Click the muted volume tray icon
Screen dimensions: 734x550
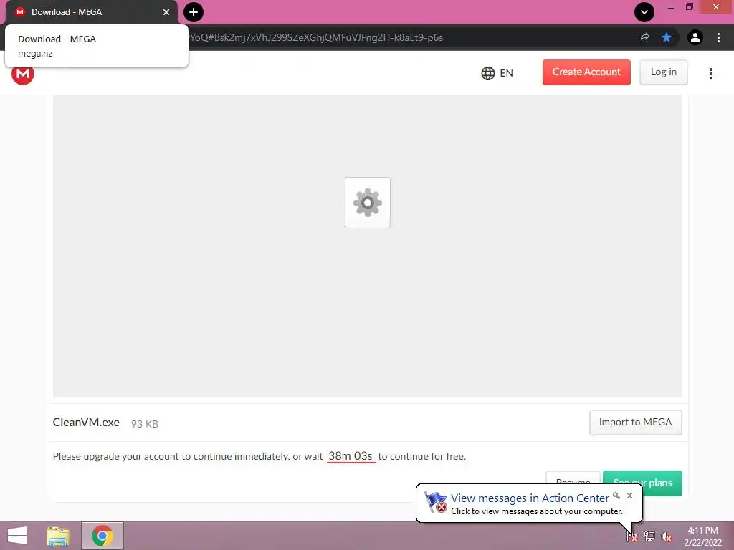click(x=667, y=536)
